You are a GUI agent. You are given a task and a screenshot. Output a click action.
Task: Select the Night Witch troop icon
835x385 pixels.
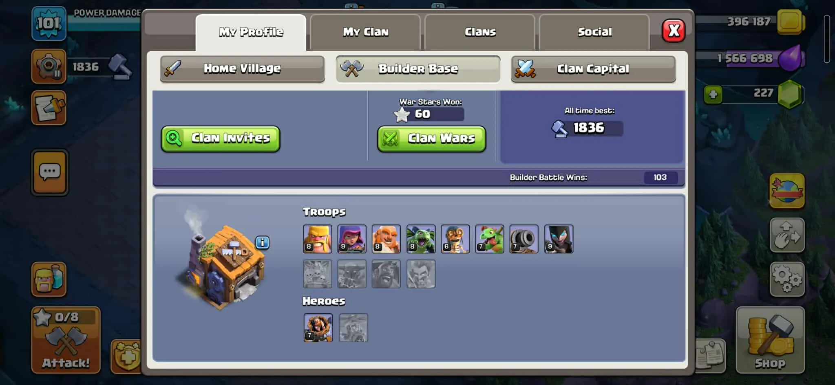559,239
